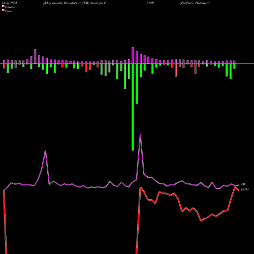The width and height of the screenshot is (254, 254).
Task: Click the 'Daily PVM' title text
Action: (x=10, y=3)
